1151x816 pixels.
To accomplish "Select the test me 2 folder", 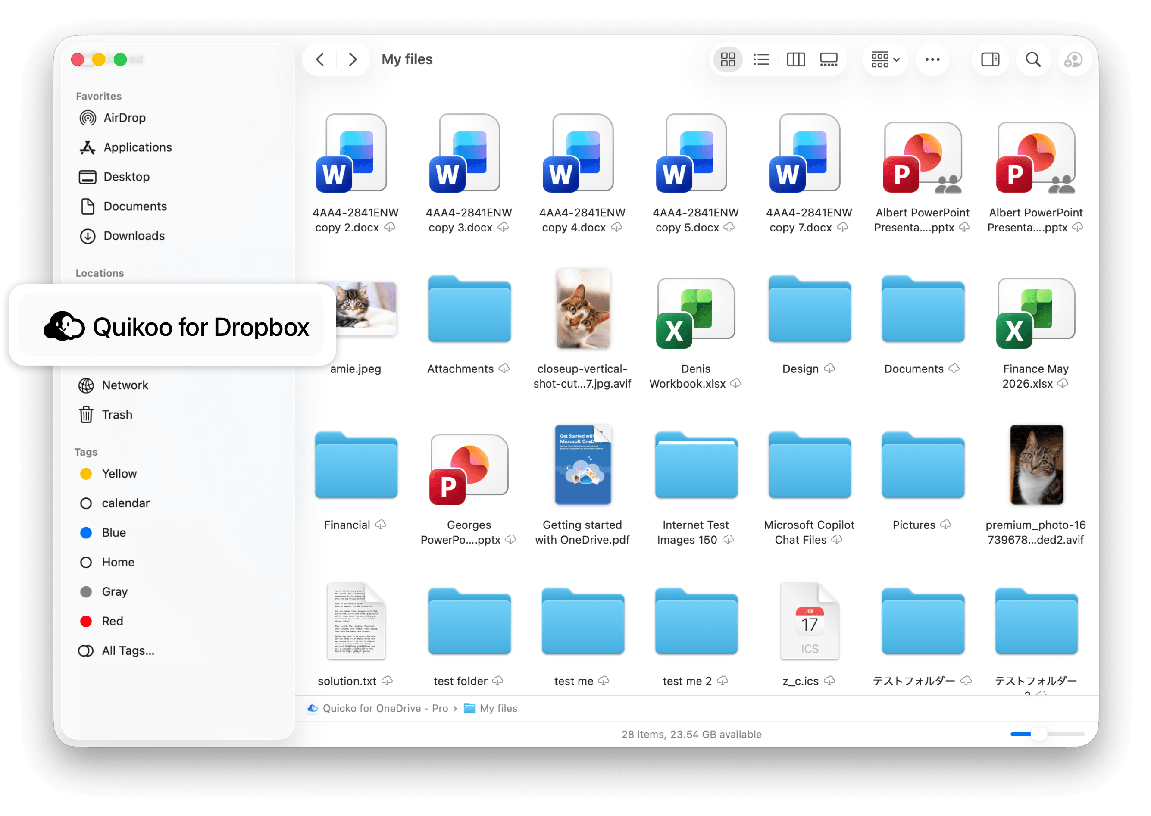I will pos(696,622).
